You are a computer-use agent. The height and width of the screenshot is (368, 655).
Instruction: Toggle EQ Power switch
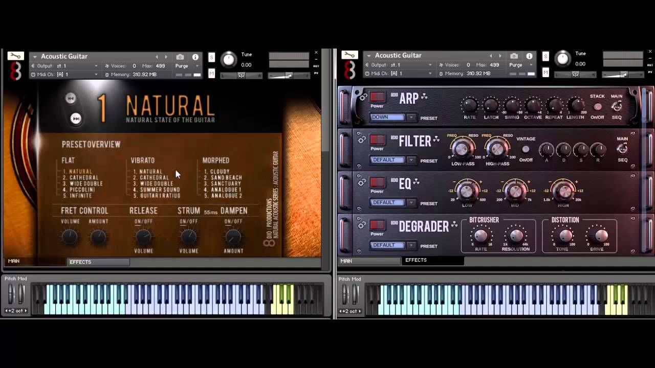click(x=378, y=182)
